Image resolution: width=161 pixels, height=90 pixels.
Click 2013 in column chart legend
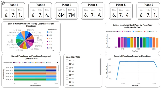point(119,31)
